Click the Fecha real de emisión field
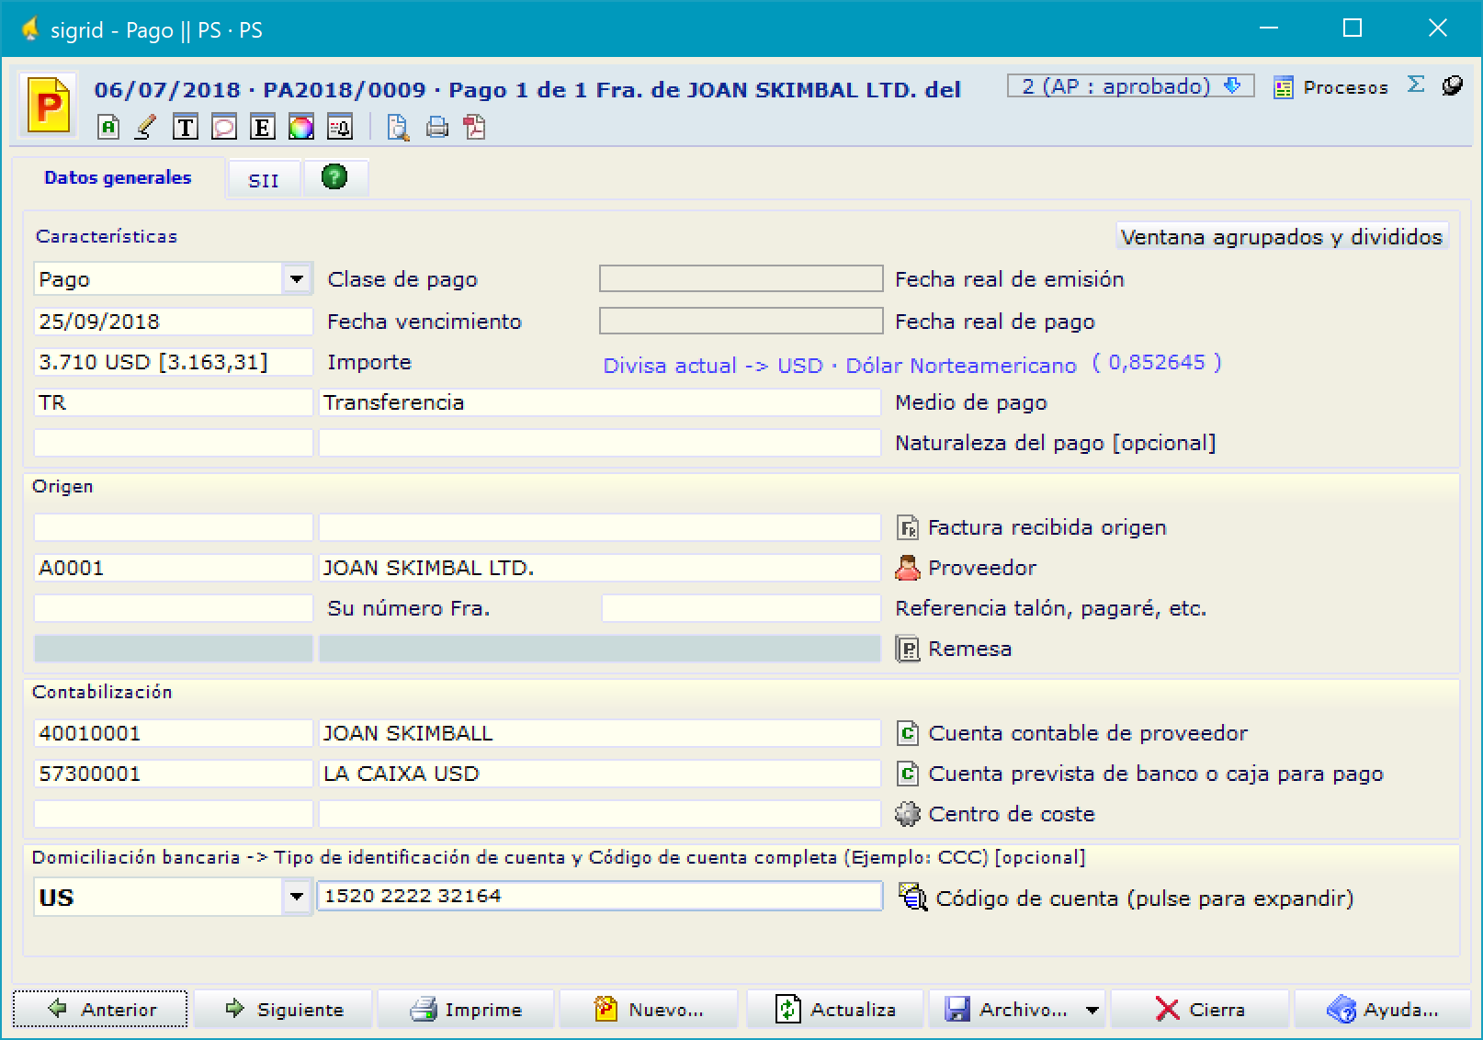 (x=741, y=278)
